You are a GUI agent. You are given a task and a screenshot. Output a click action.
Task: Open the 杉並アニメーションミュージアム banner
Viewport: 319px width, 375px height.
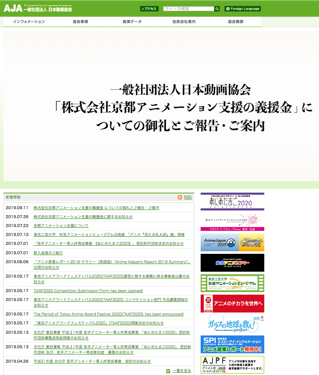[232, 283]
